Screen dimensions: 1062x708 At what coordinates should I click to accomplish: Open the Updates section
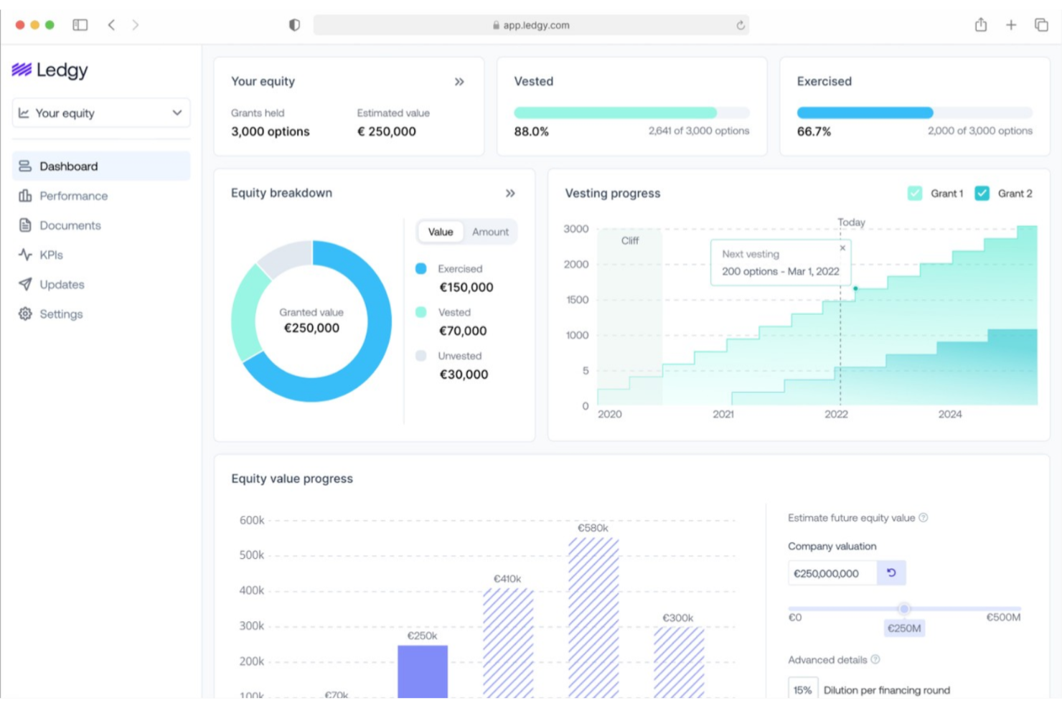61,284
